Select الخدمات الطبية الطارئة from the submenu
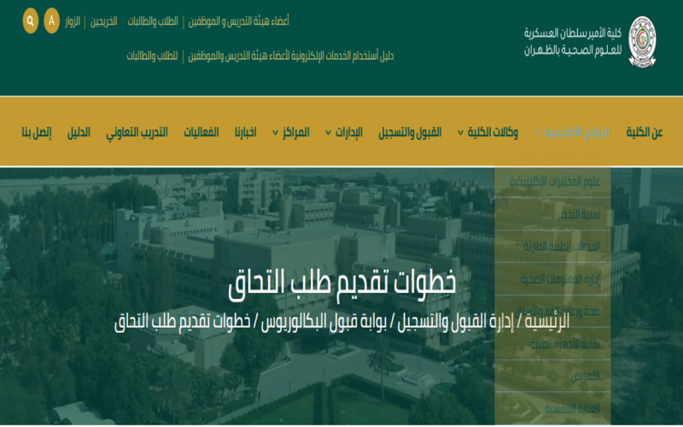Viewport: 683px width, 427px height. [553, 247]
